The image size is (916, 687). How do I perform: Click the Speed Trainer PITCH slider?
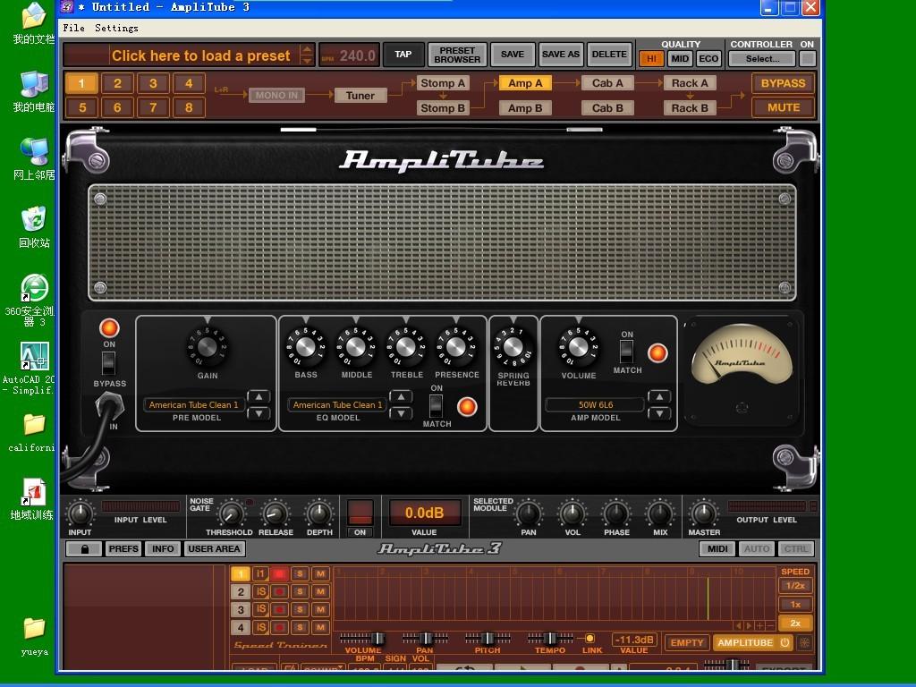tap(488, 638)
